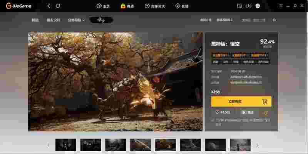Open the 先锋测试 pioneer test tab

[155, 6]
